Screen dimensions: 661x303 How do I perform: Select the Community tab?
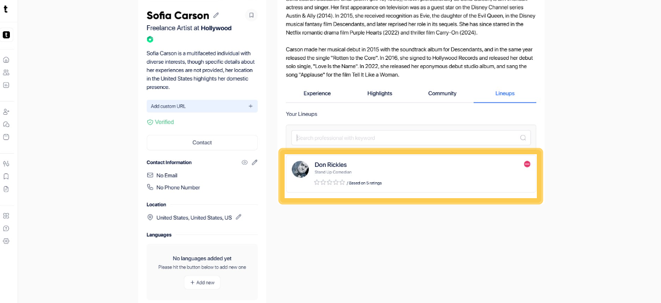[x=442, y=93]
